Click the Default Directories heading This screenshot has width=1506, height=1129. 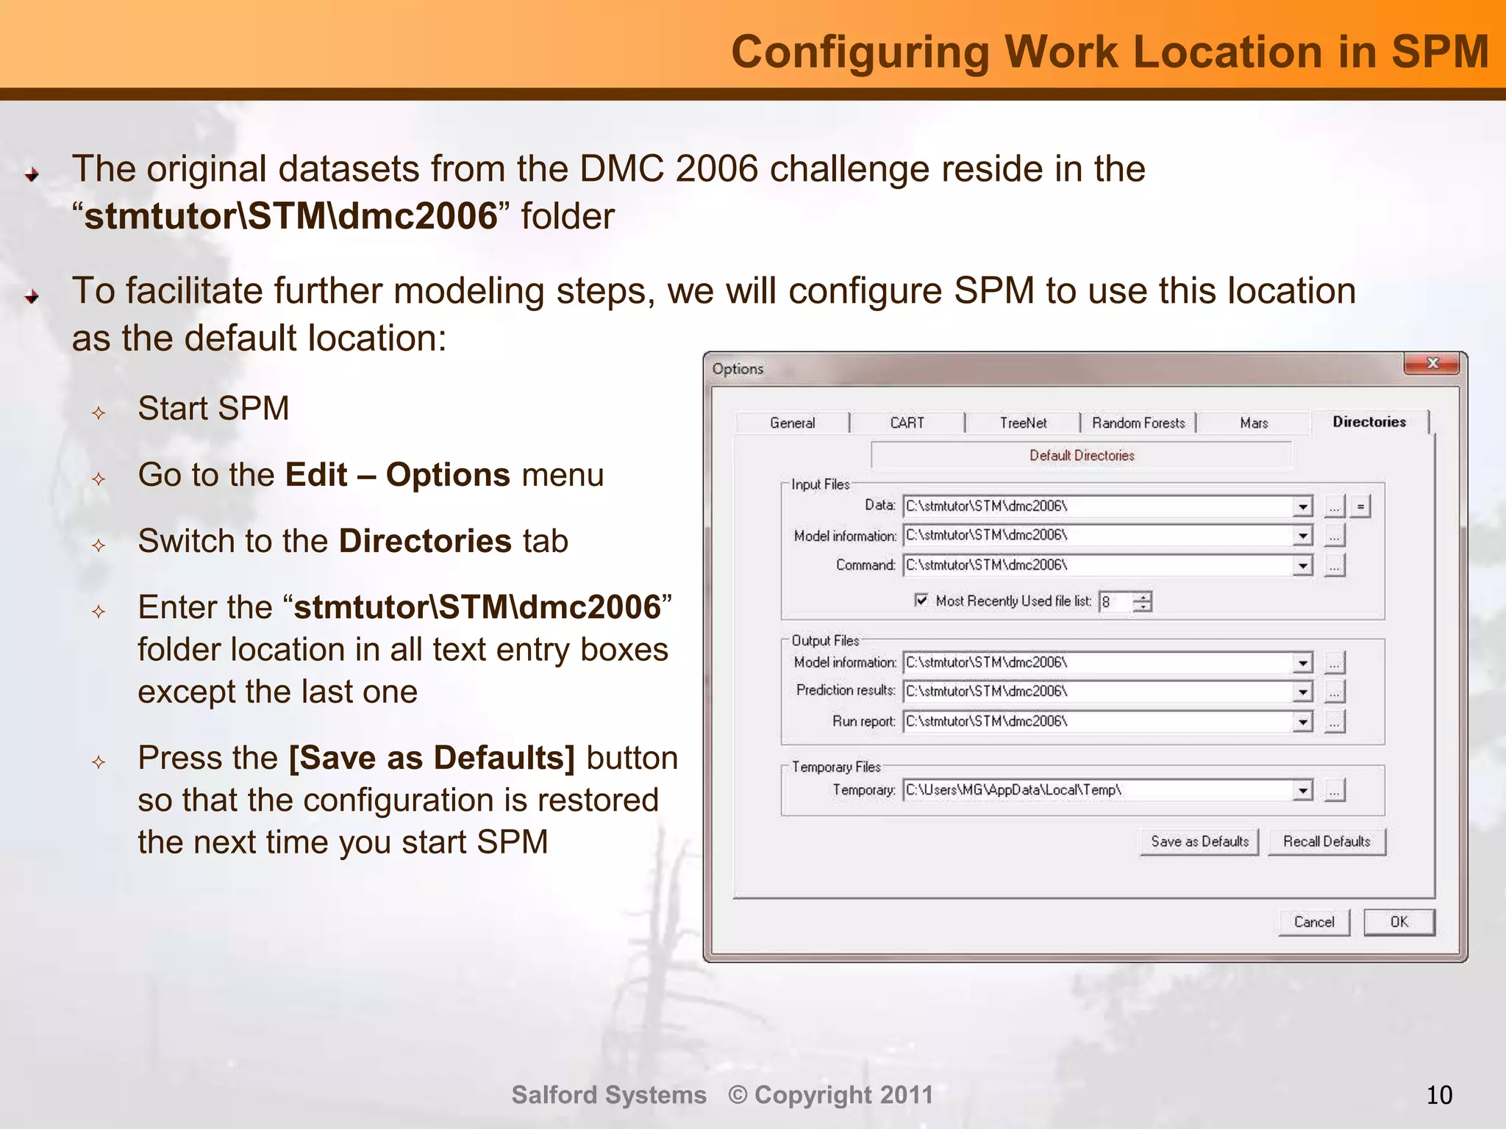click(x=1082, y=455)
